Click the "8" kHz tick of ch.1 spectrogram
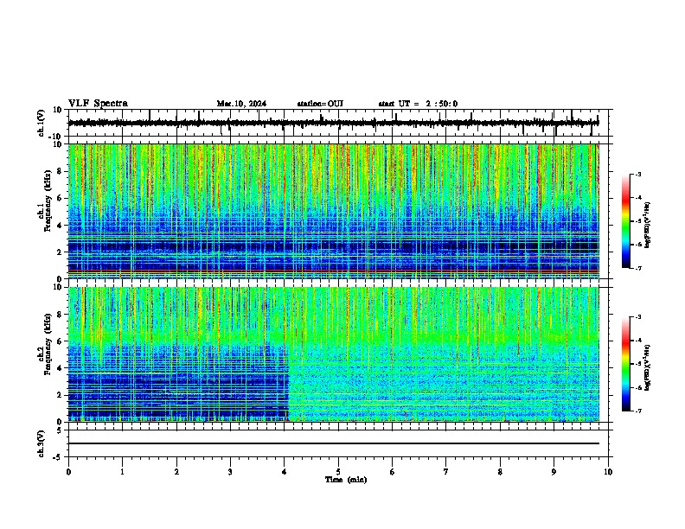The image size is (685, 529). 60,171
